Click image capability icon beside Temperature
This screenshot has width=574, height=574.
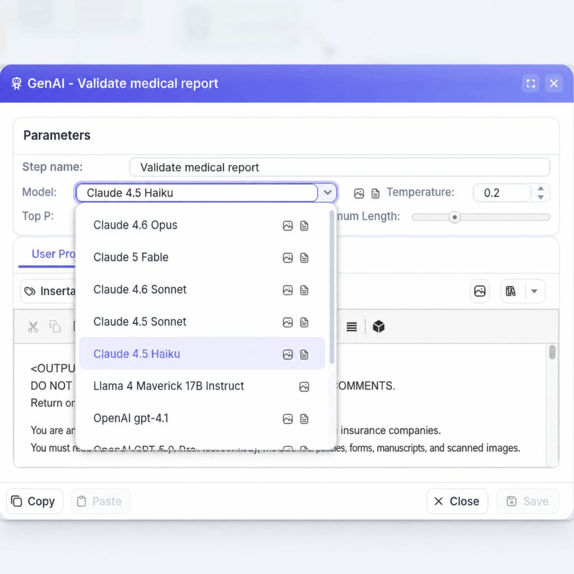359,193
